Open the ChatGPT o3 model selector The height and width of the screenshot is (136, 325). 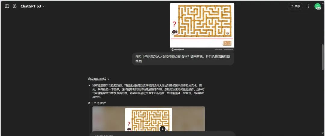(x=32, y=6)
